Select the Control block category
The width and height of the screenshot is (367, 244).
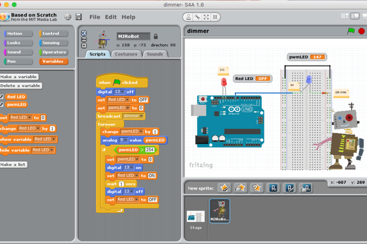[54, 34]
